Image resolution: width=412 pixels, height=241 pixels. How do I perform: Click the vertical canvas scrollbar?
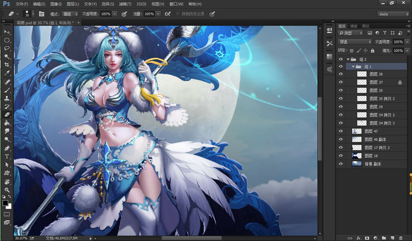(320, 128)
